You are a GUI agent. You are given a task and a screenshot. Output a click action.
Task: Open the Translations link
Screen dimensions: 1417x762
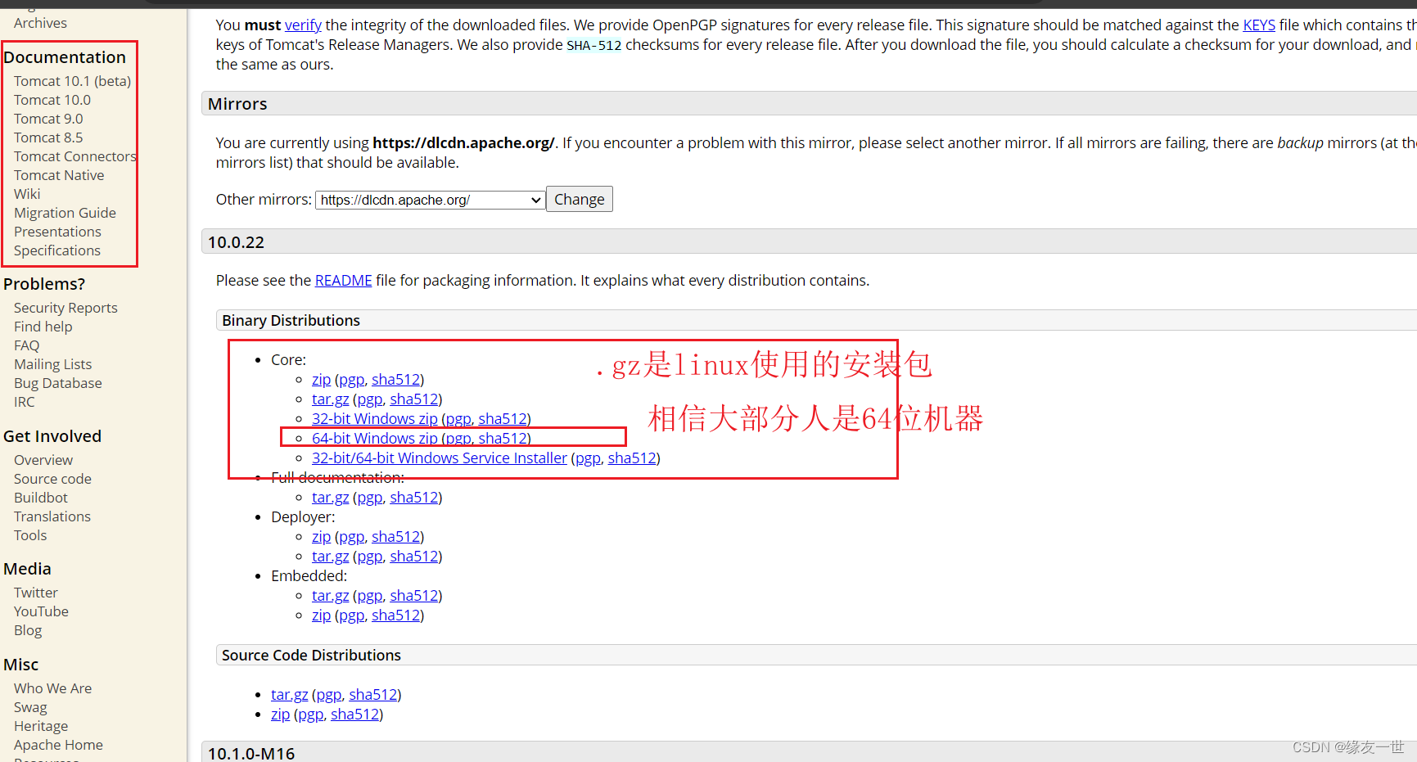coord(52,516)
